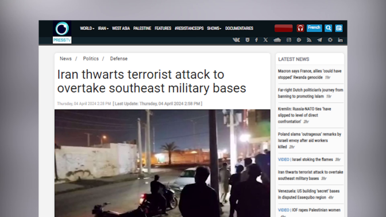386x217 pixels.
Task: Expand the WORLD dropdown menu
Action: click(x=87, y=28)
